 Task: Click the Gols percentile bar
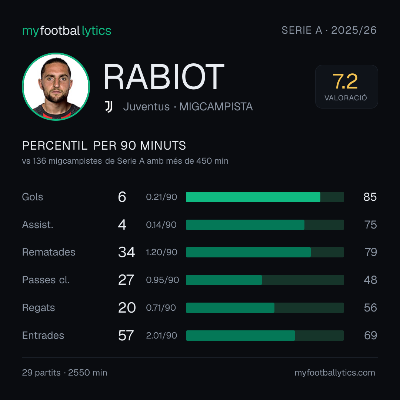click(x=265, y=197)
